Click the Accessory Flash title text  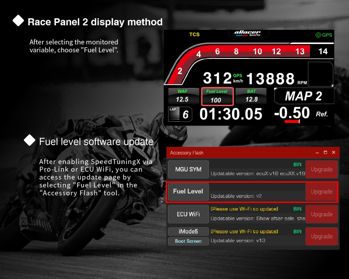point(187,153)
